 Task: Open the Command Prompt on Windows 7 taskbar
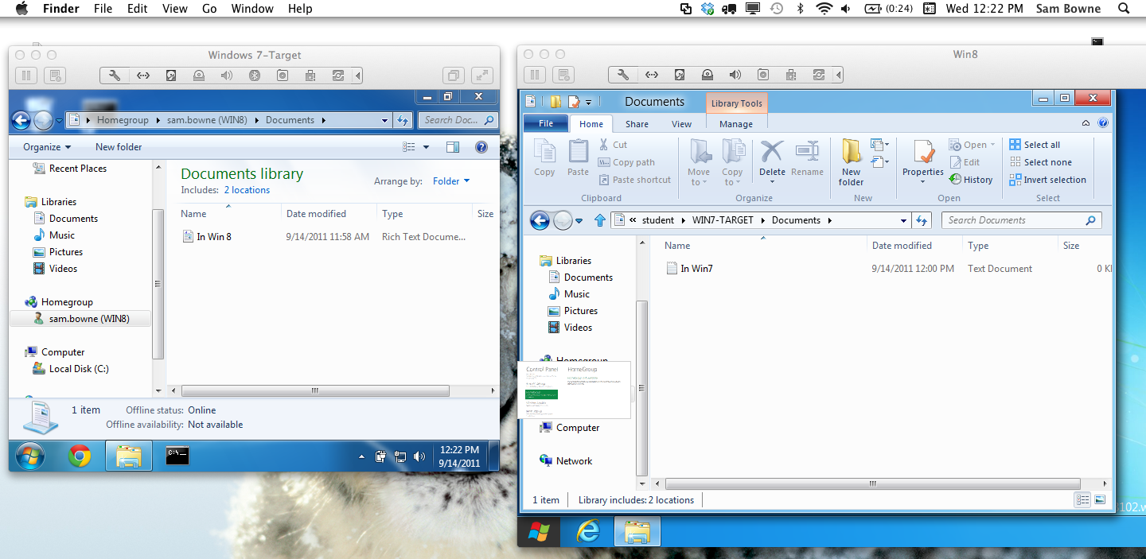[177, 456]
